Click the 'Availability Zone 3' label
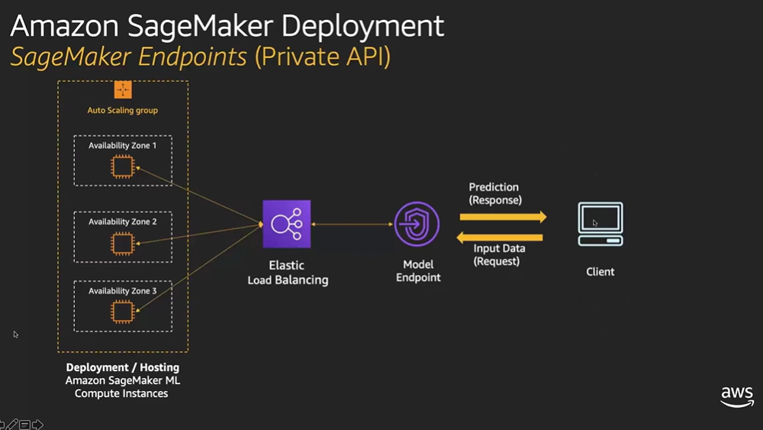This screenshot has width=763, height=430. [x=123, y=291]
